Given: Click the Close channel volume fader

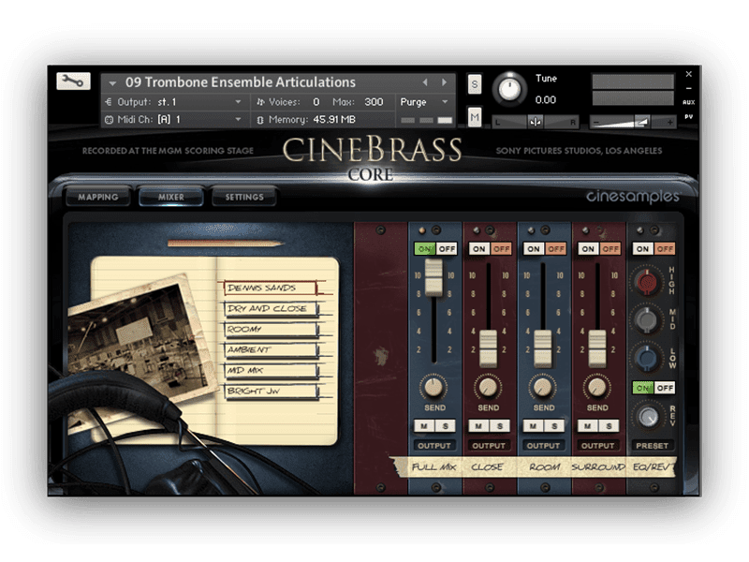Looking at the screenshot, I should tap(488, 348).
